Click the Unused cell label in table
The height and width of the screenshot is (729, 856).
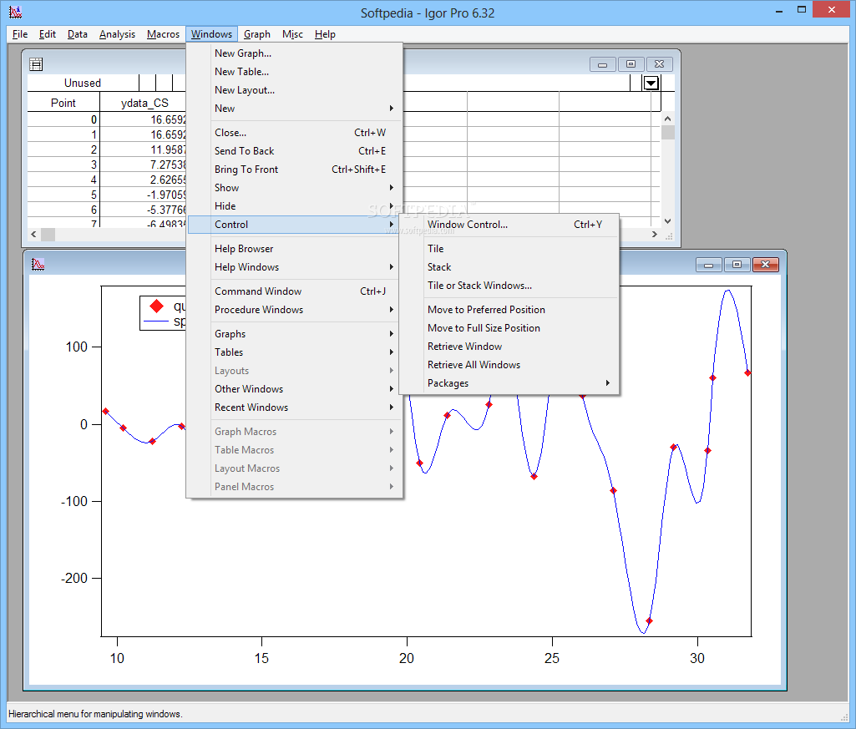tap(83, 83)
